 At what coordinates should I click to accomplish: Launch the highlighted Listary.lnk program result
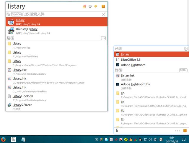(x=56, y=22)
